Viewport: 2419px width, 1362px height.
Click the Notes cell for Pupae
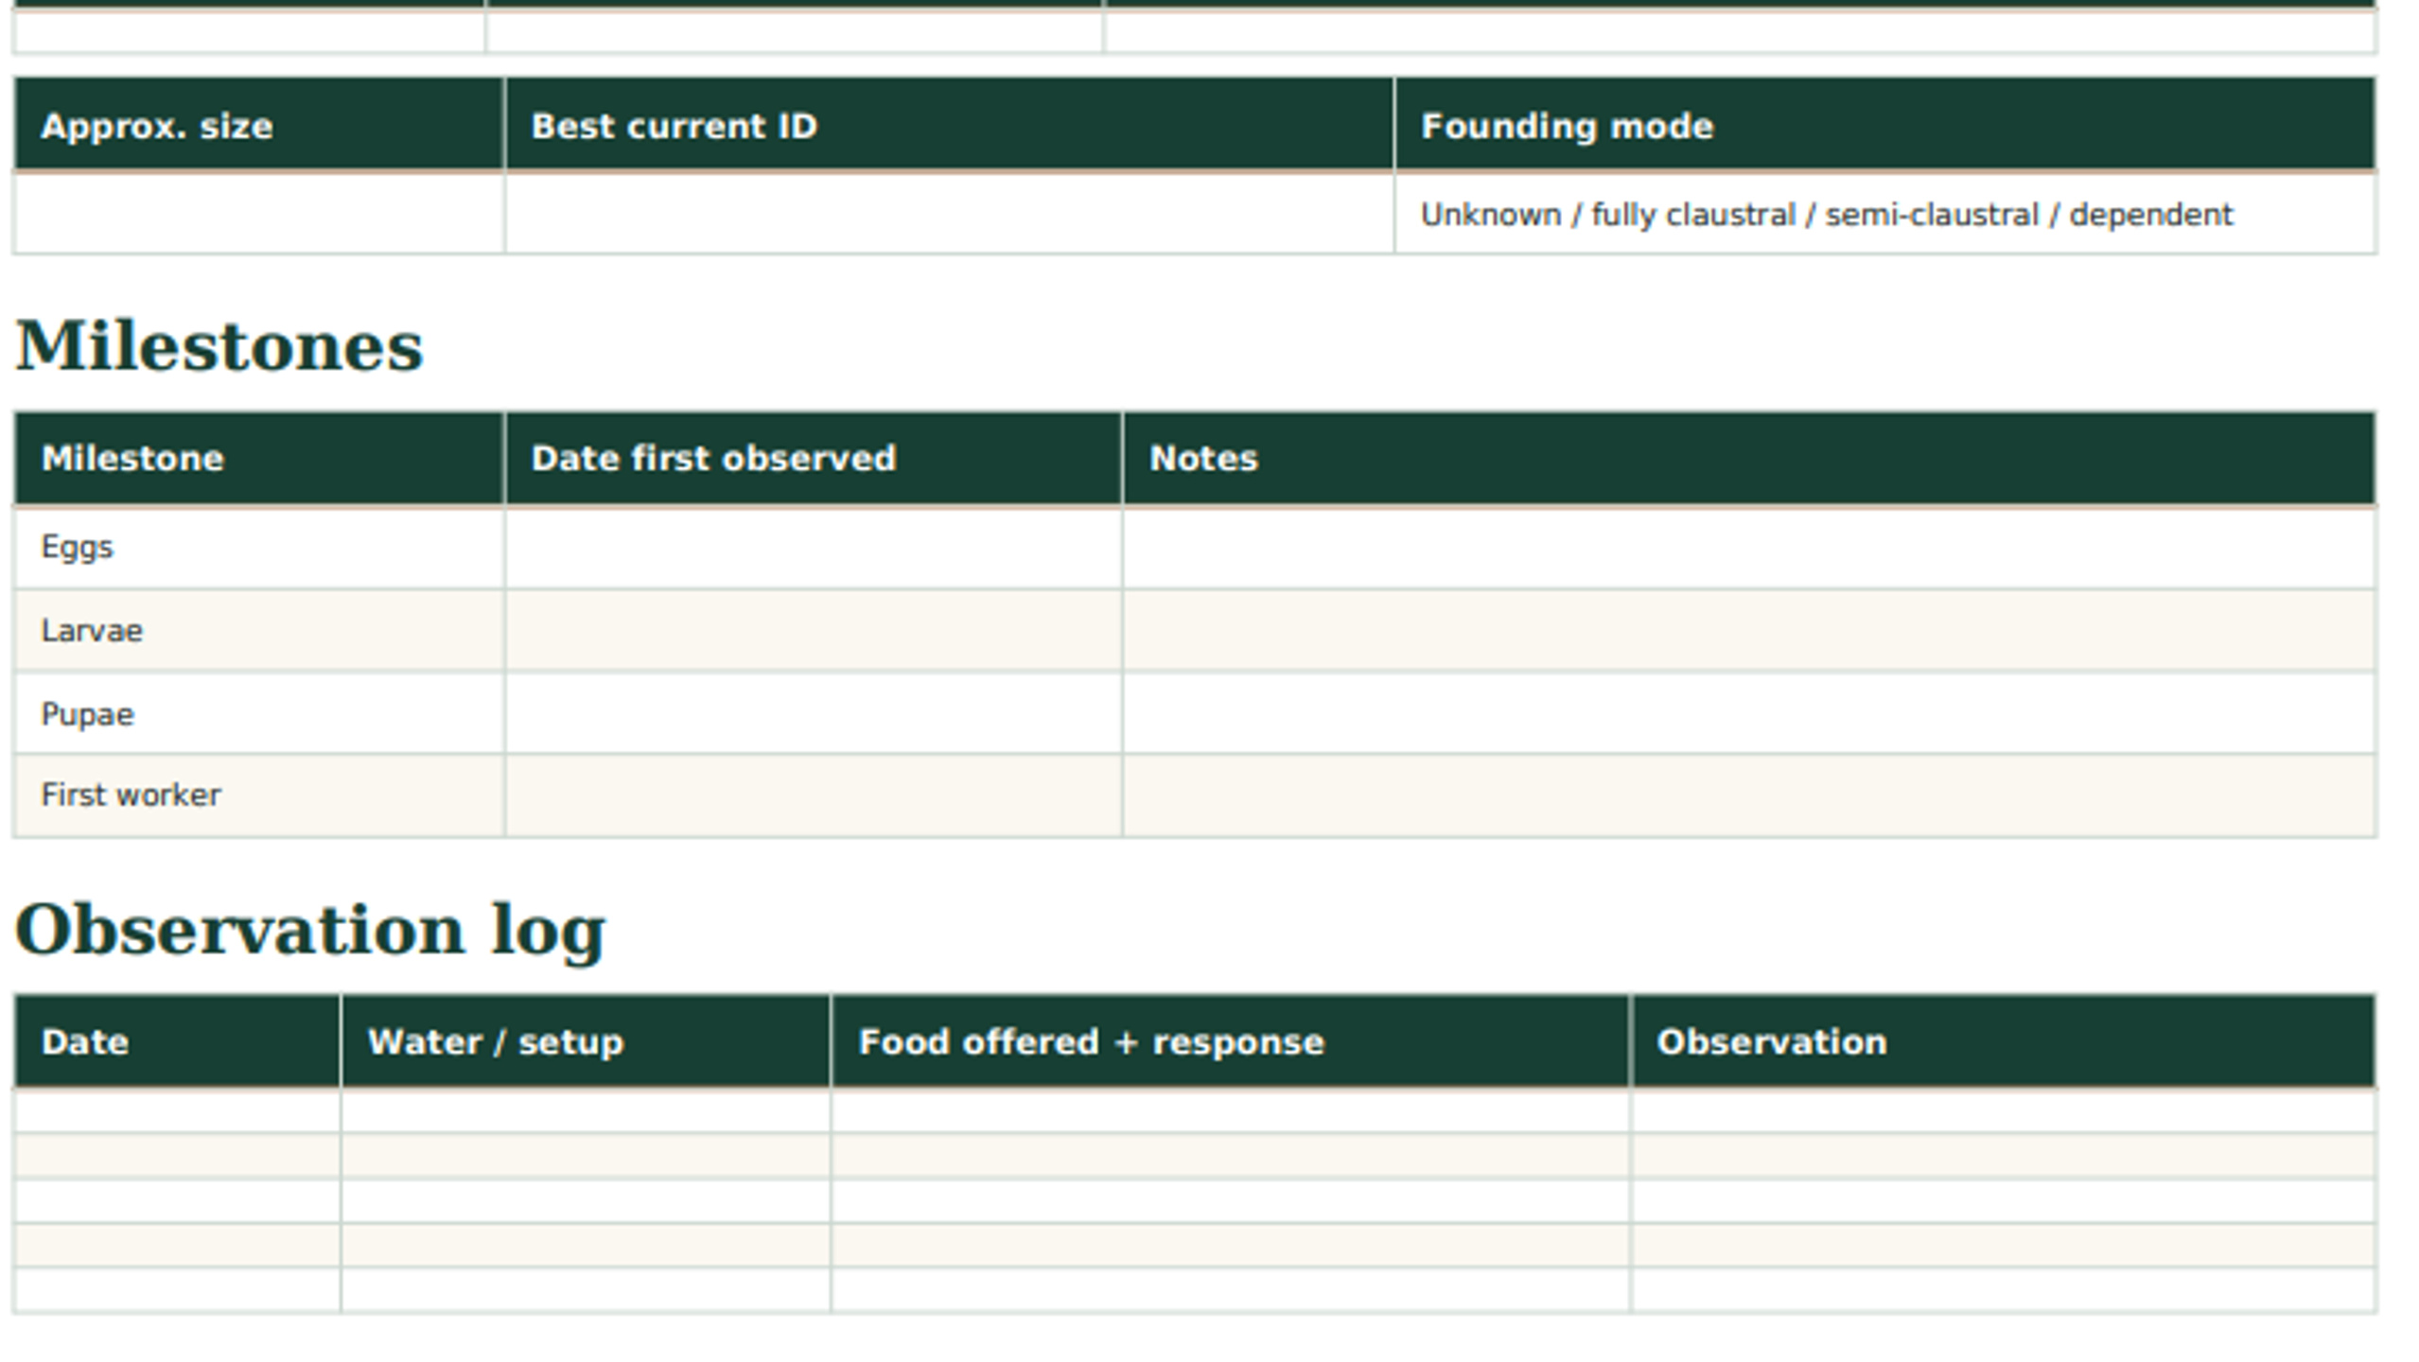point(1749,713)
